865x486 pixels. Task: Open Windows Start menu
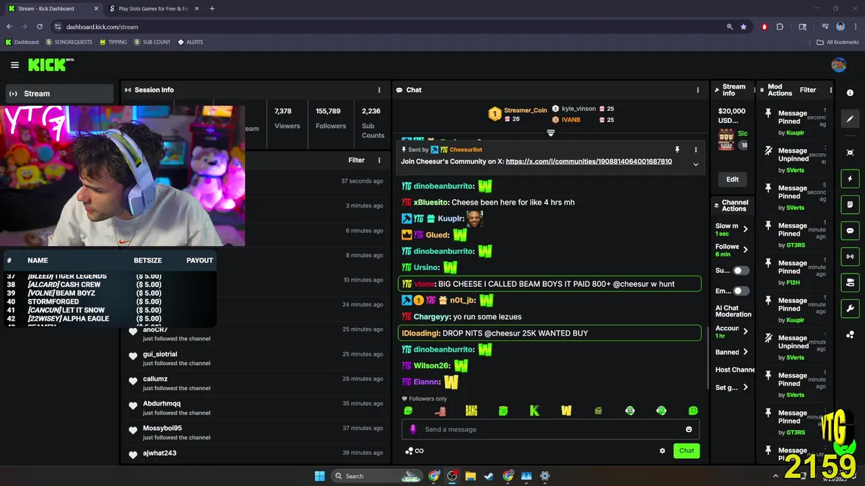[x=320, y=476]
